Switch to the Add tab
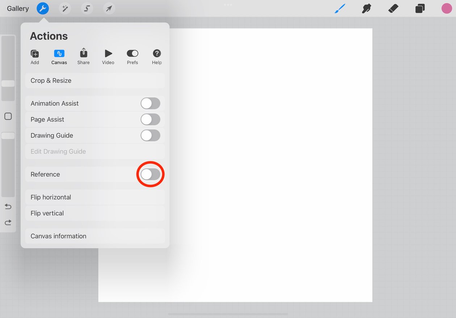This screenshot has height=318, width=456. (35, 57)
